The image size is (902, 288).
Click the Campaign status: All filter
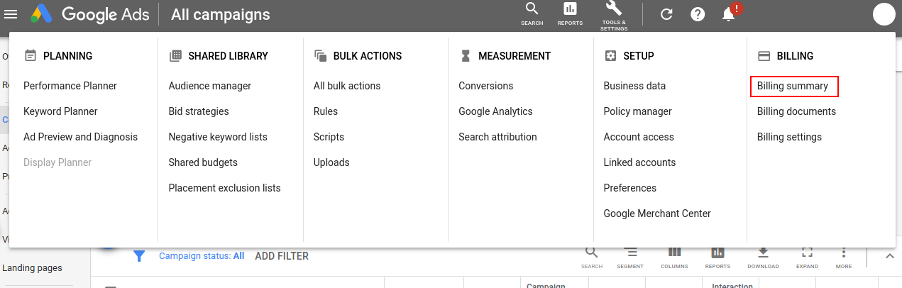(202, 256)
